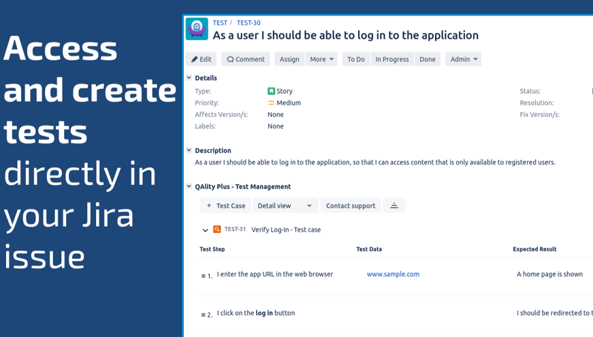Click the drag handle for step 2
Screen dimensions: 593x337
204,315
